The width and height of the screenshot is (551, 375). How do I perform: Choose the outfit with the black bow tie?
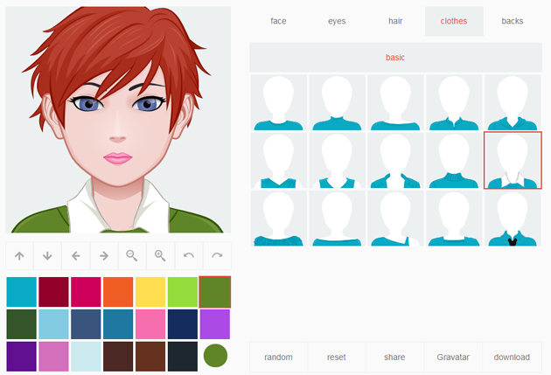tap(513, 219)
